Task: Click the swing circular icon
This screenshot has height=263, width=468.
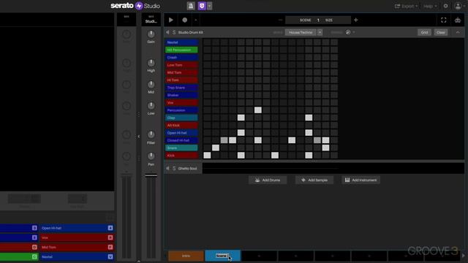Action: tap(348, 32)
